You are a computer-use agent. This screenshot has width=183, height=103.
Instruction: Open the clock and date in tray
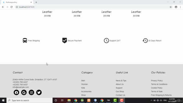click(x=172, y=100)
